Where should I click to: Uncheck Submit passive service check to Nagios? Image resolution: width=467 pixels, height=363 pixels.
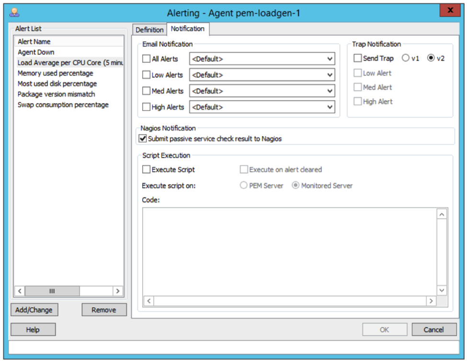pyautogui.click(x=143, y=139)
